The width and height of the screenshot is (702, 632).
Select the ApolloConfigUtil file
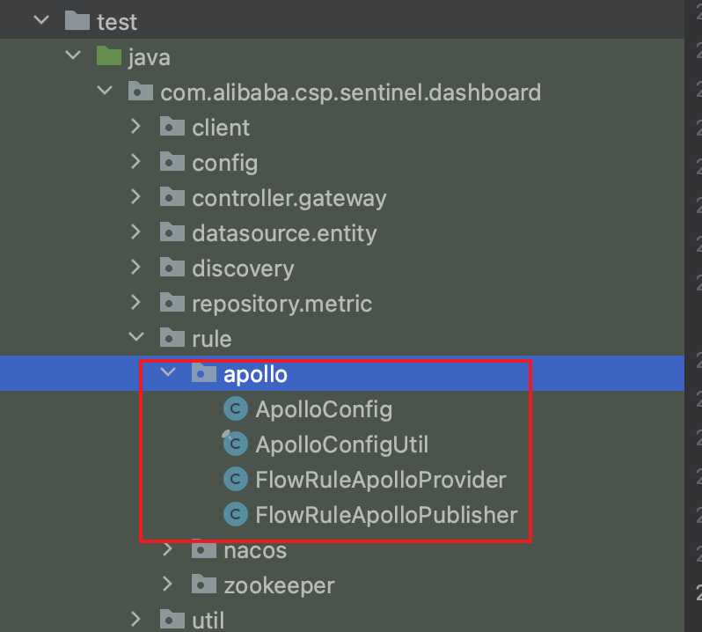341,445
